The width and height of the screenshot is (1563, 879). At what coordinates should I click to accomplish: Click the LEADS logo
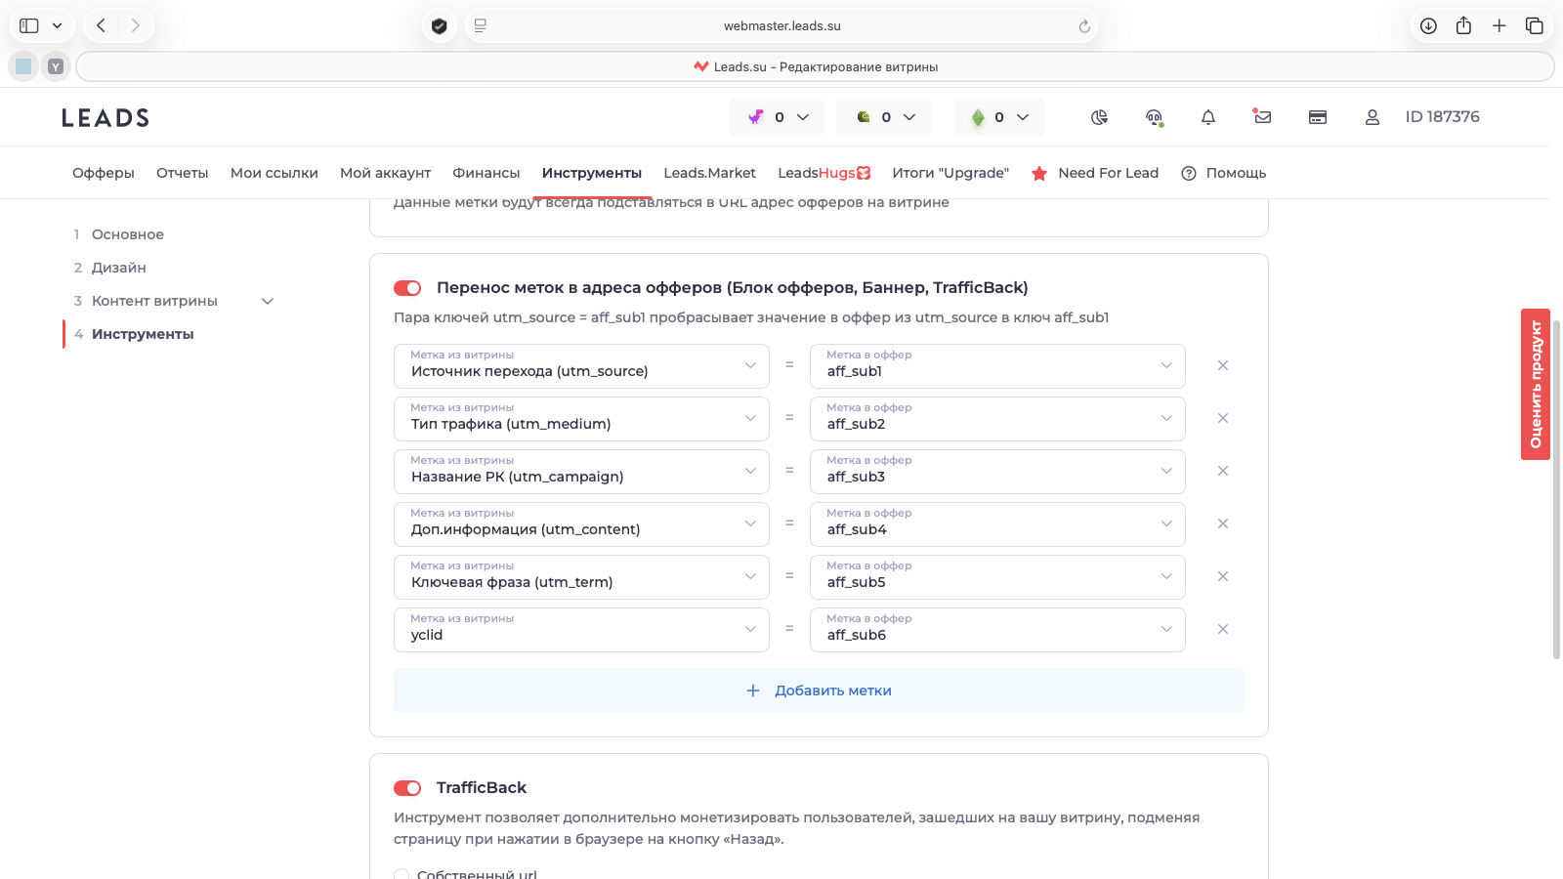[x=106, y=118]
